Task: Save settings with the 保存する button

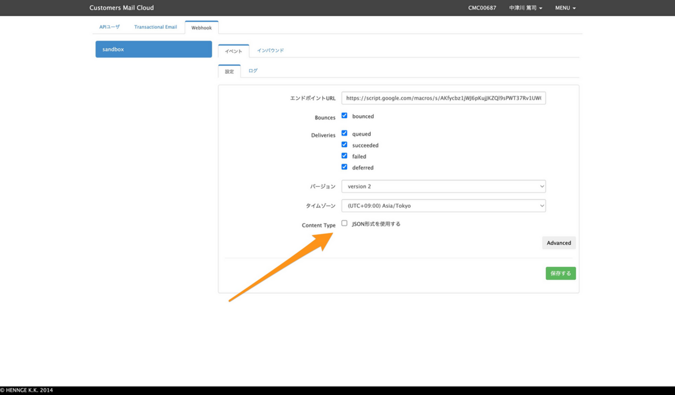Action: click(560, 273)
